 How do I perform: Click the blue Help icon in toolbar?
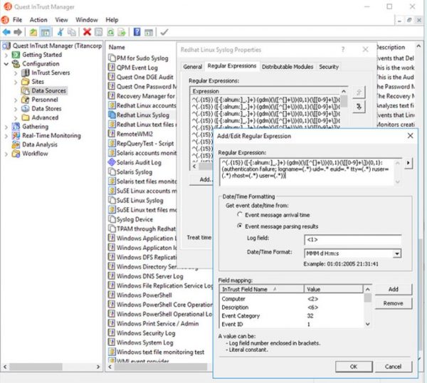[x=137, y=32]
